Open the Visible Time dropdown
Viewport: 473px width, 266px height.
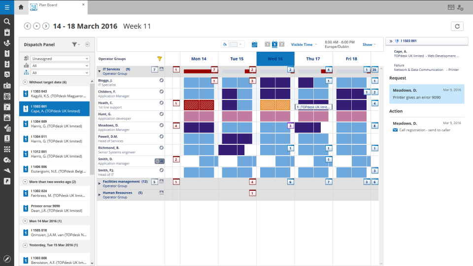[304, 44]
